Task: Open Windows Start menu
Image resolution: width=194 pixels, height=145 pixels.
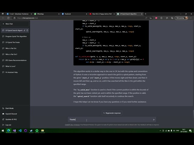Action: tap(3, 130)
